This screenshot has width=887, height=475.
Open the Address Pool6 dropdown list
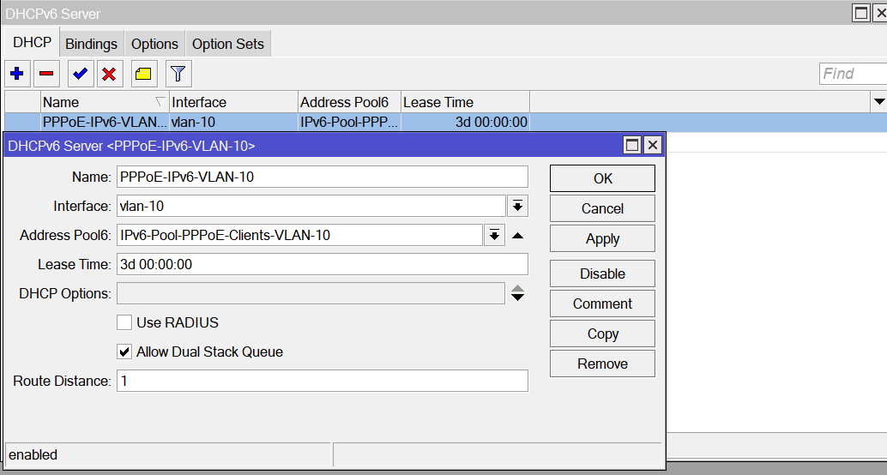click(x=494, y=236)
